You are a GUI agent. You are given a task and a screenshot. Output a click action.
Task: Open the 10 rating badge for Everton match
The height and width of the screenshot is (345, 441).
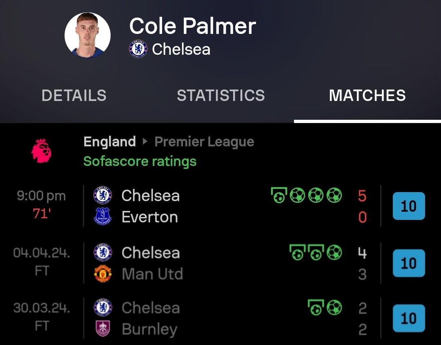pyautogui.click(x=409, y=206)
